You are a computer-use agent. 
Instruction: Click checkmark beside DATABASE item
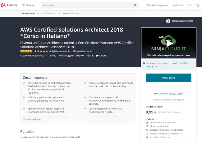pyautogui.click(x=85, y=108)
